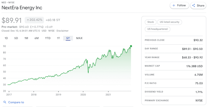
Task: Click the 202.42% change badge
Action: pyautogui.click(x=34, y=20)
